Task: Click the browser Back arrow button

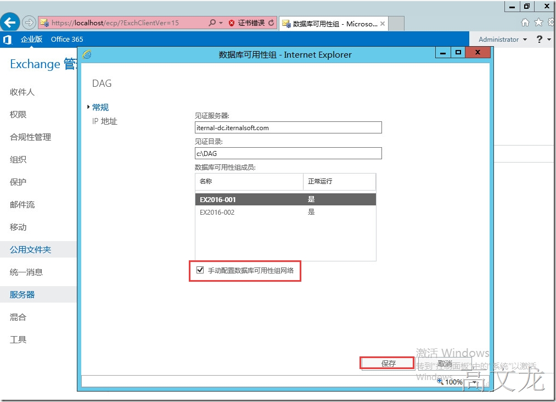Action: pyautogui.click(x=10, y=23)
